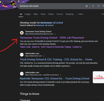Click the Things to know heading
The width and height of the screenshot is (104, 101).
(x=30, y=94)
